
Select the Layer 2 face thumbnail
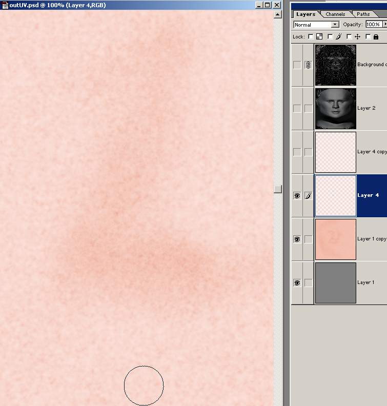(335, 109)
